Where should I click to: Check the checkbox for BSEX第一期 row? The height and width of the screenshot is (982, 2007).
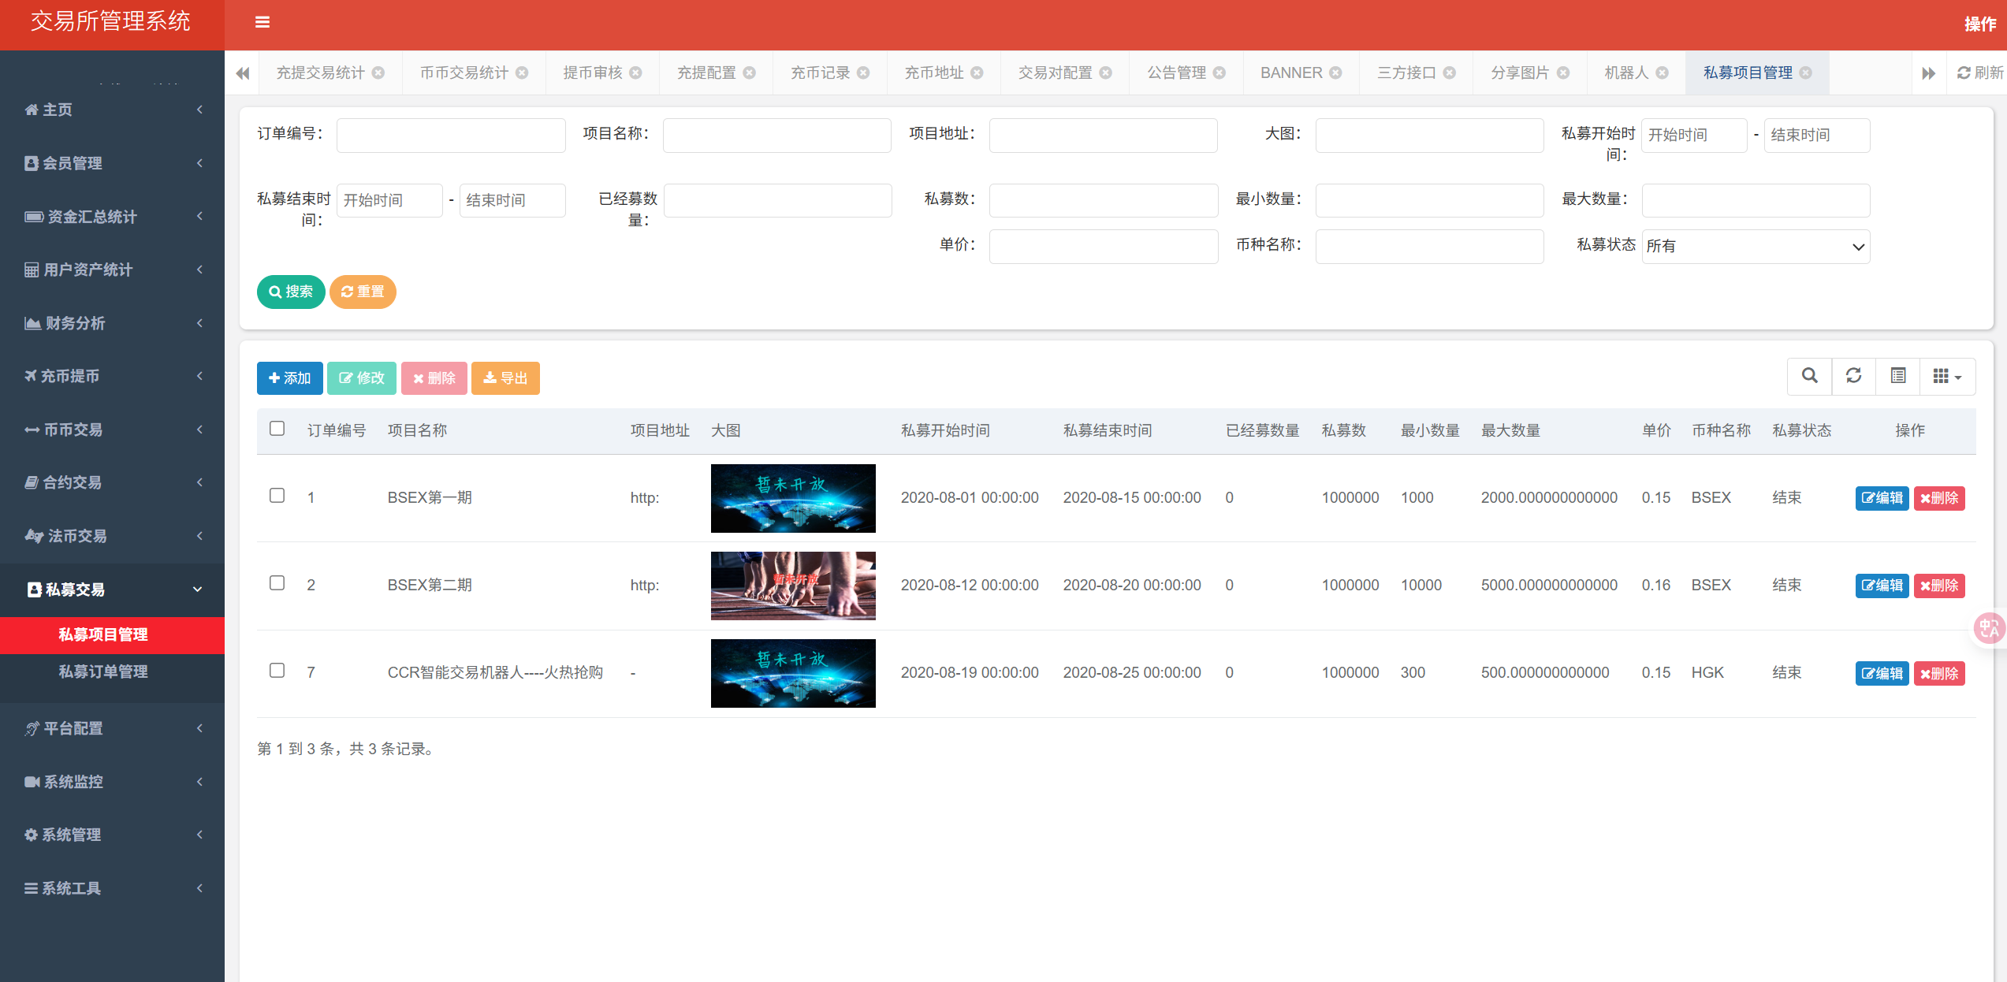coord(277,496)
